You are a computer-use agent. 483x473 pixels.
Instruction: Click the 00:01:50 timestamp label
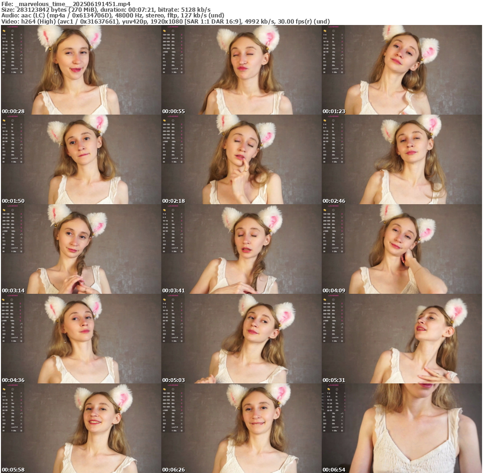(13, 201)
